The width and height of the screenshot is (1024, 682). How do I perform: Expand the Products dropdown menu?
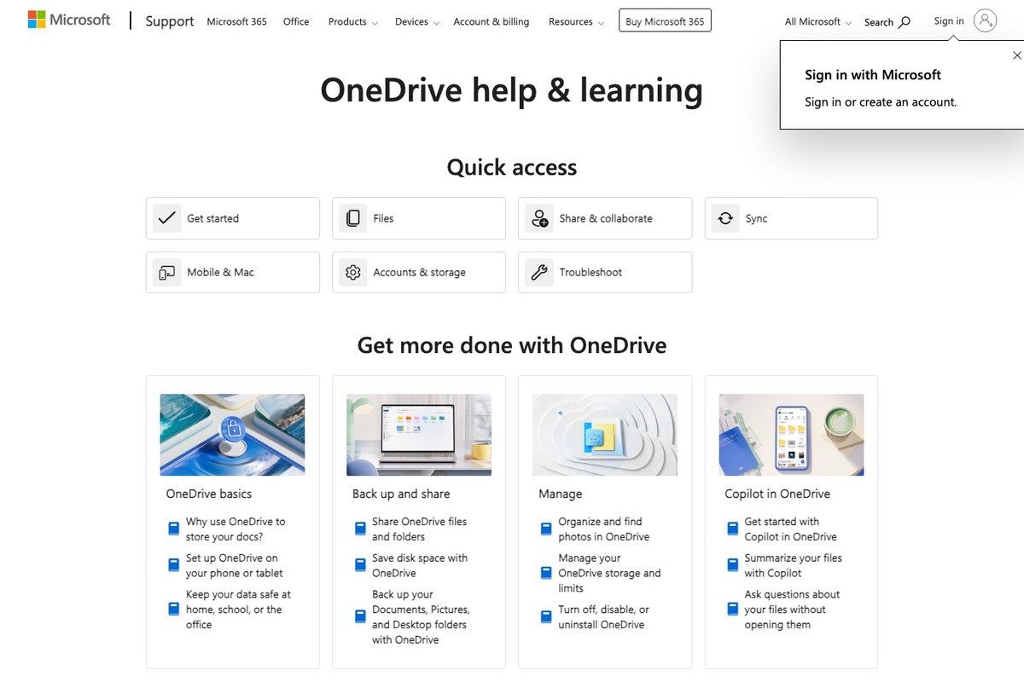[352, 22]
